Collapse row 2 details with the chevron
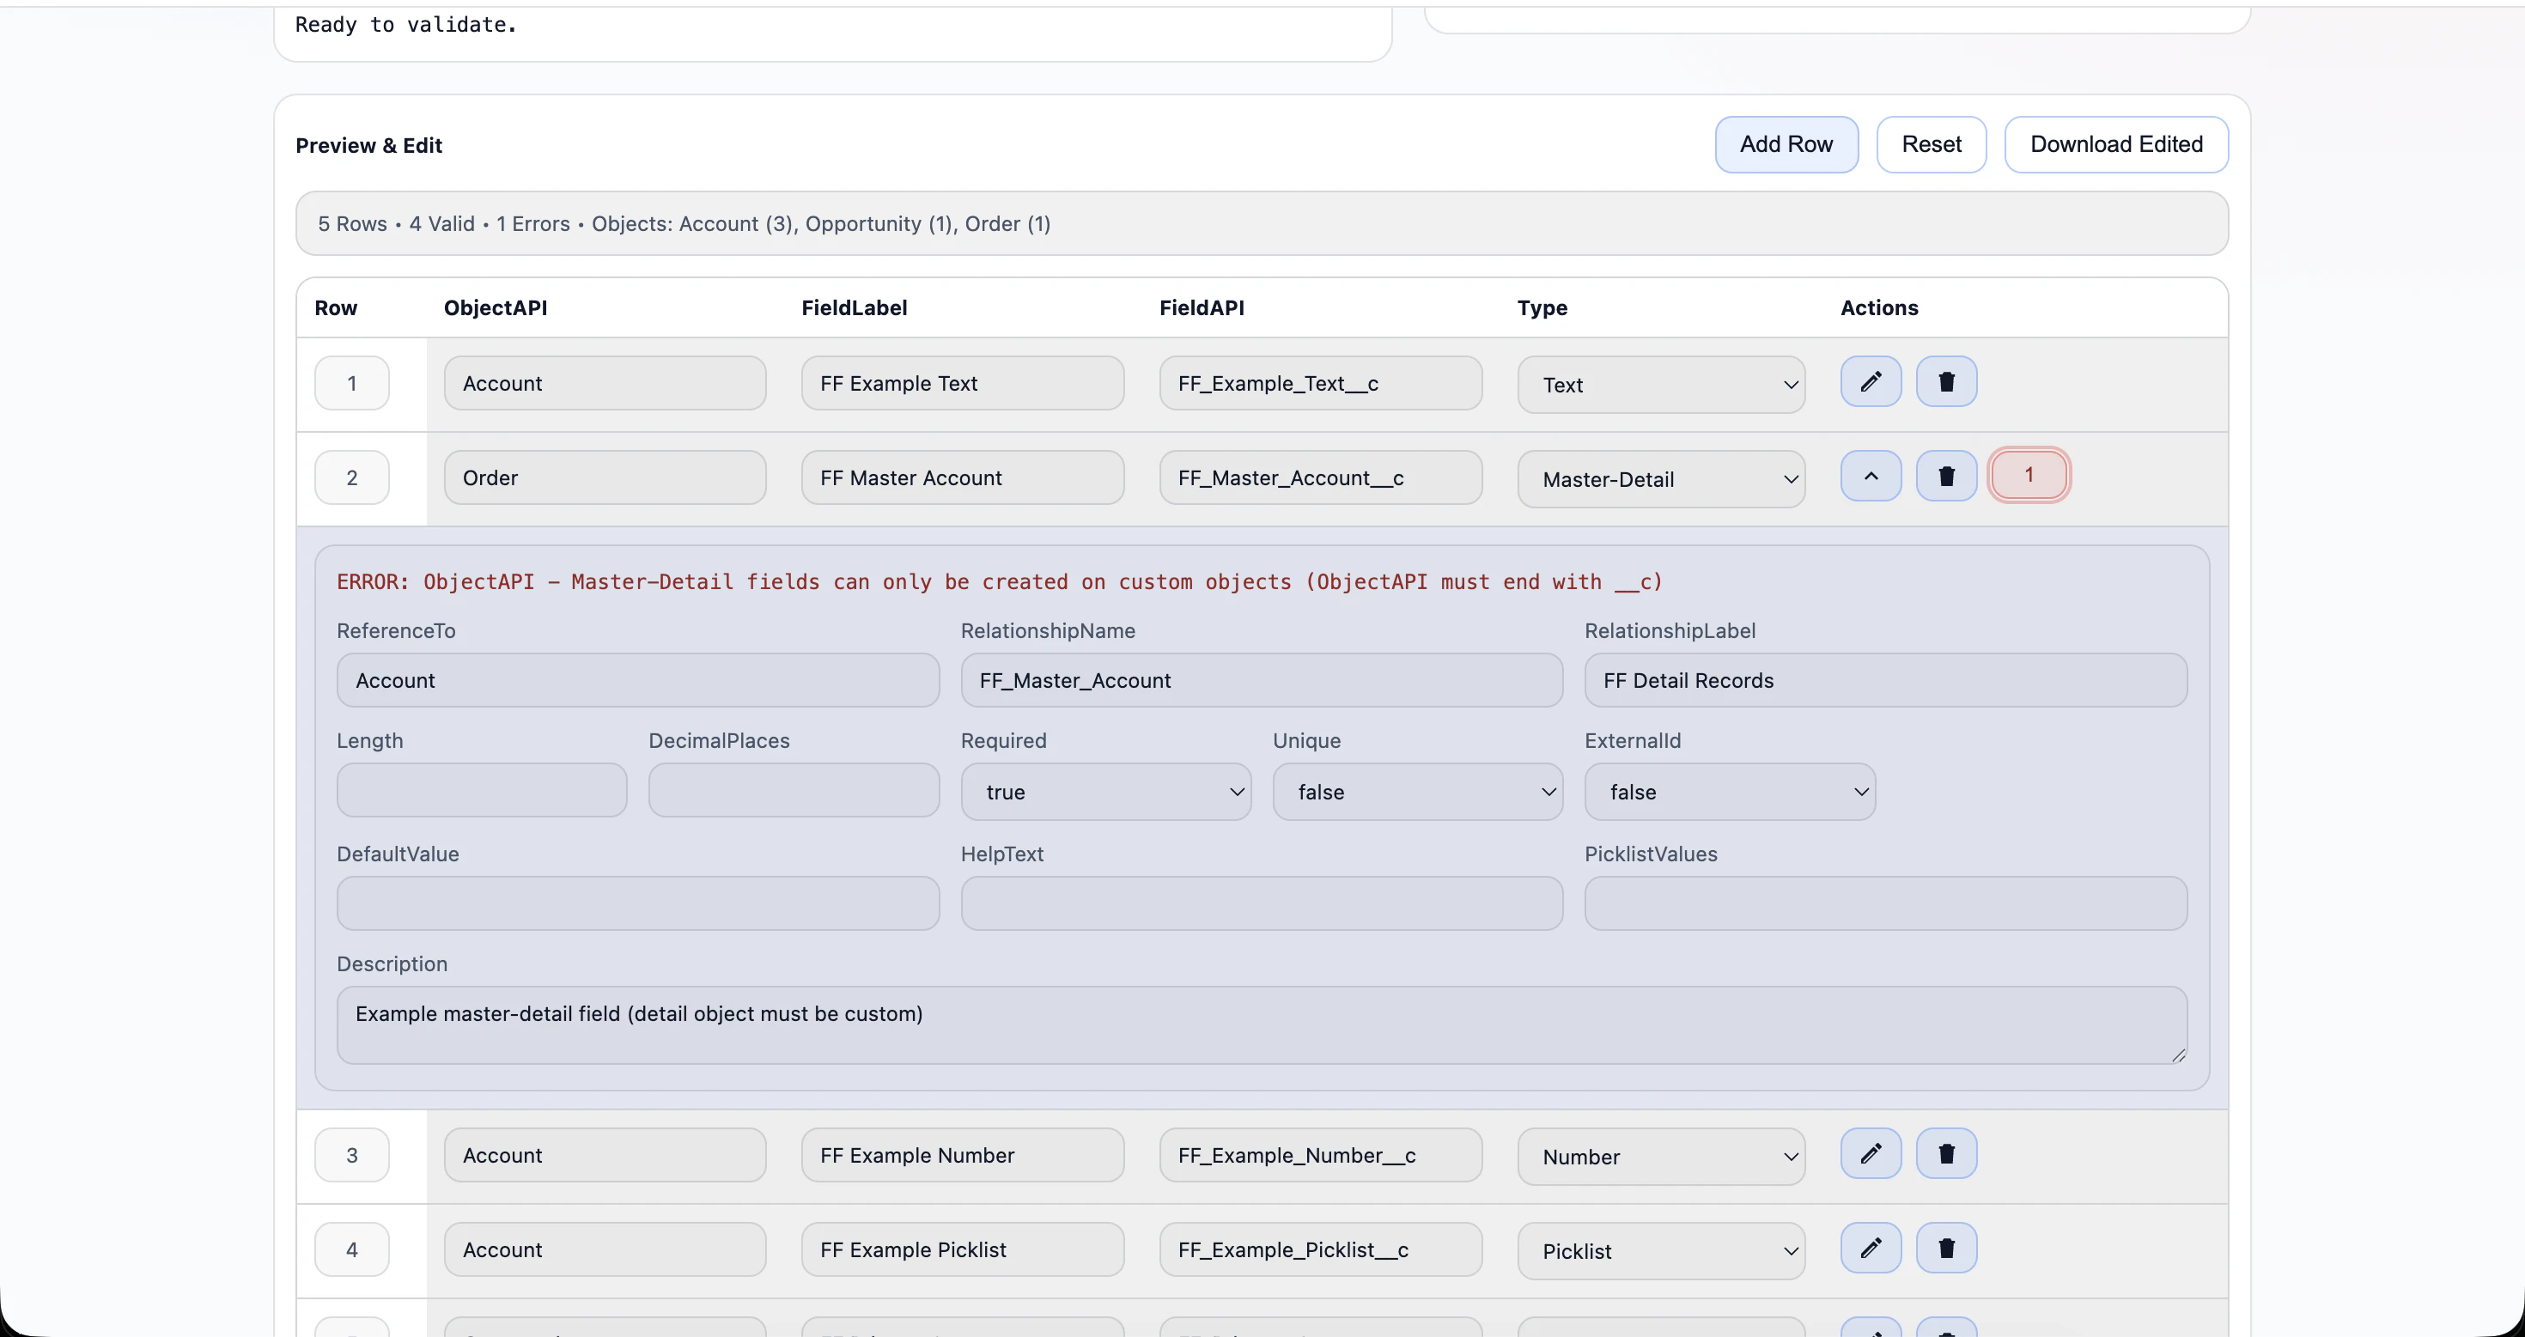The image size is (2525, 1337). point(1871,477)
